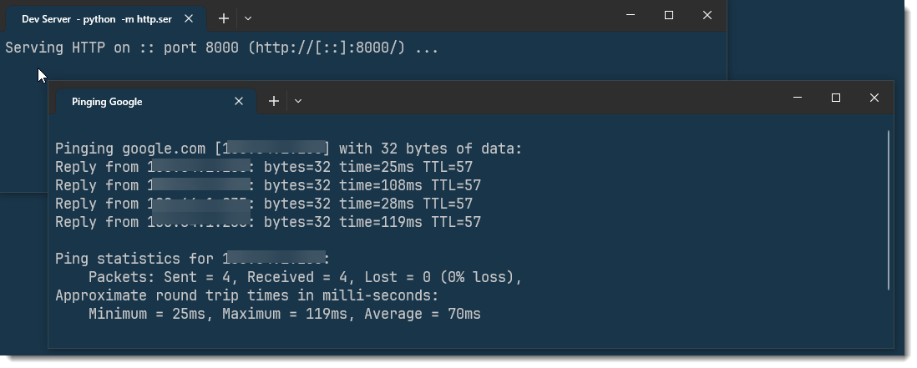Click the Ping statistics output line
Viewport: 917px width, 368px height.
[192, 259]
